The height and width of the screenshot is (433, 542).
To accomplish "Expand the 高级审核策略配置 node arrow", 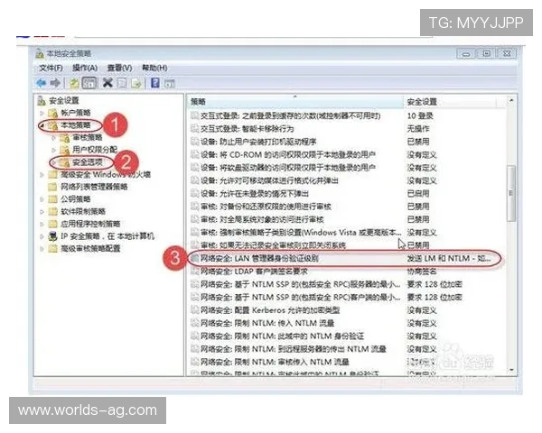I will [x=42, y=249].
